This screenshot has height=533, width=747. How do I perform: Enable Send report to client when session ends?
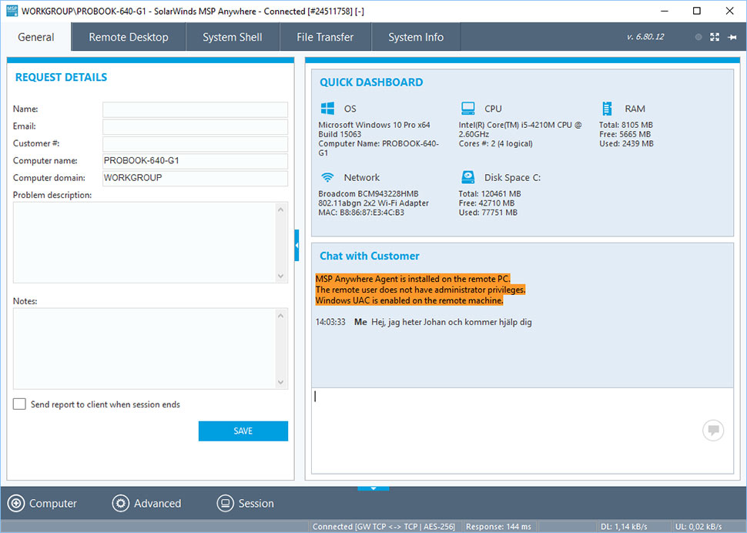click(x=19, y=404)
